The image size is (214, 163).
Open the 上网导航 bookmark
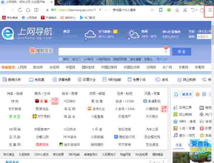pos(29,17)
